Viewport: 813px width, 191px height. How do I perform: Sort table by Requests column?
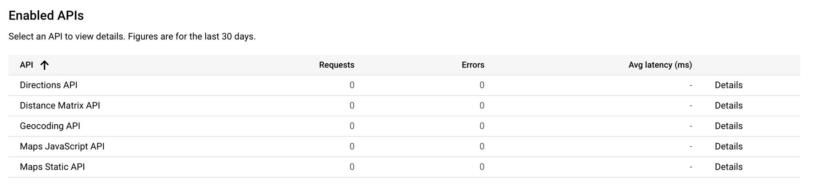click(337, 65)
